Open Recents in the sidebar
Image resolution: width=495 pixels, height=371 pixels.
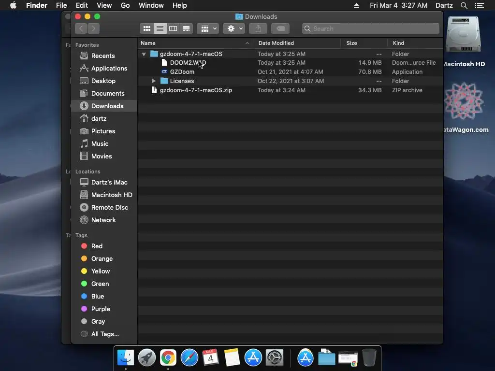(104, 56)
